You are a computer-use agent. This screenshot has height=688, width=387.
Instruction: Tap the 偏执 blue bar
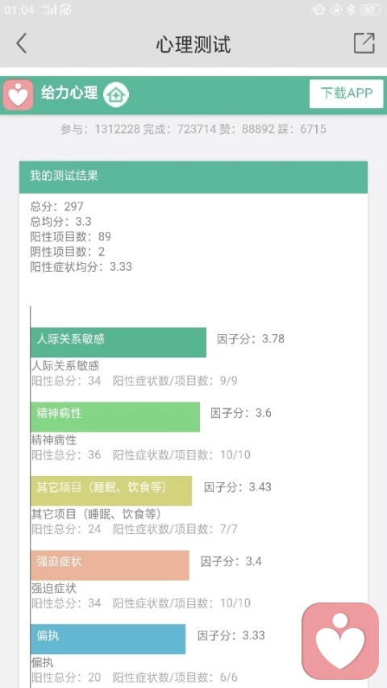(x=108, y=639)
